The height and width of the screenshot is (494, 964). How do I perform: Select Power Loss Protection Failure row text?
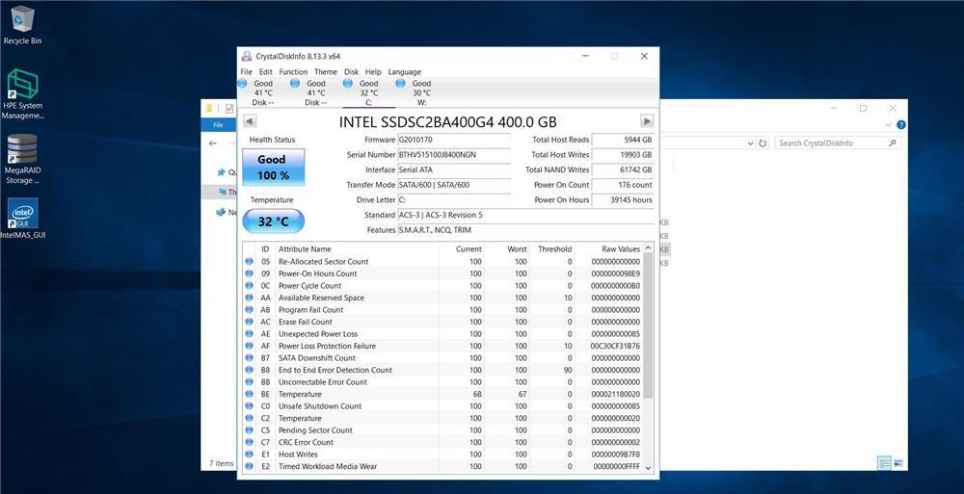point(327,346)
